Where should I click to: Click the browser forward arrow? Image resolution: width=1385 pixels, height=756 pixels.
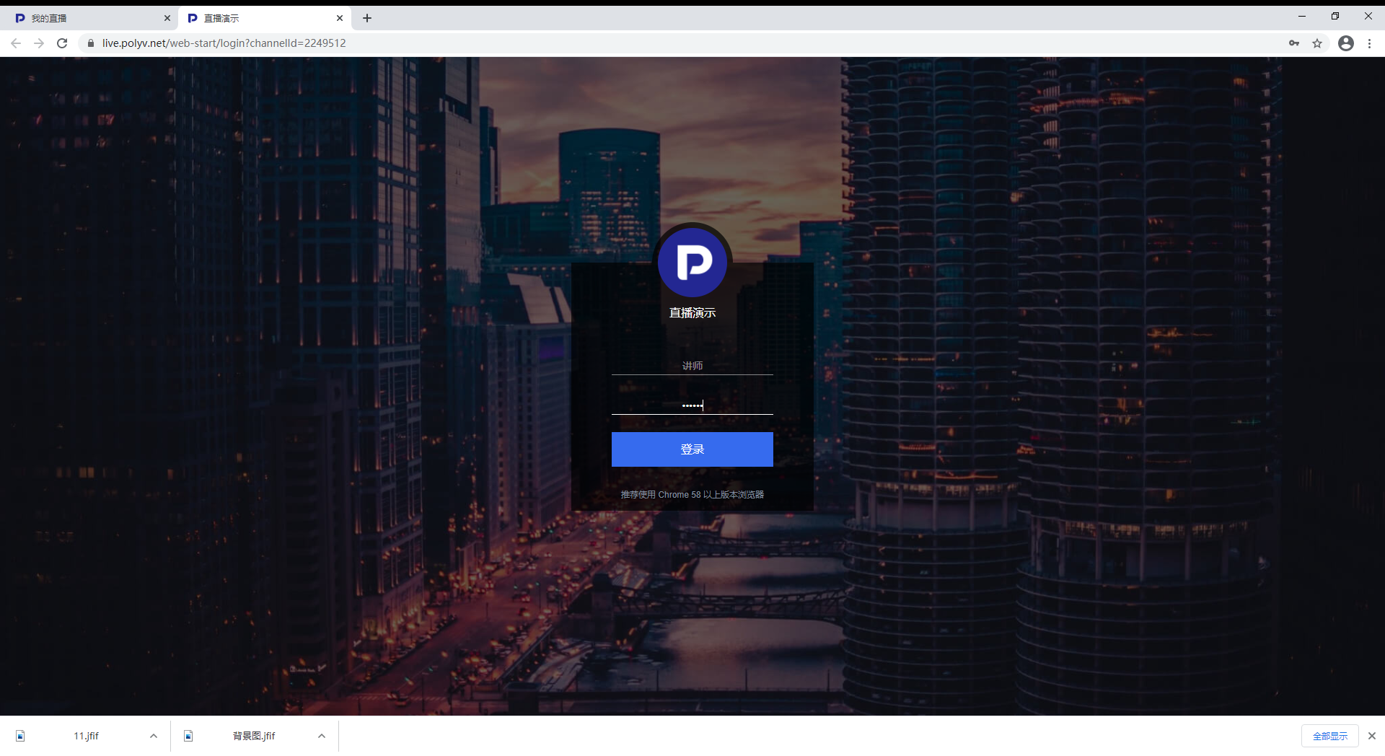[x=39, y=43]
